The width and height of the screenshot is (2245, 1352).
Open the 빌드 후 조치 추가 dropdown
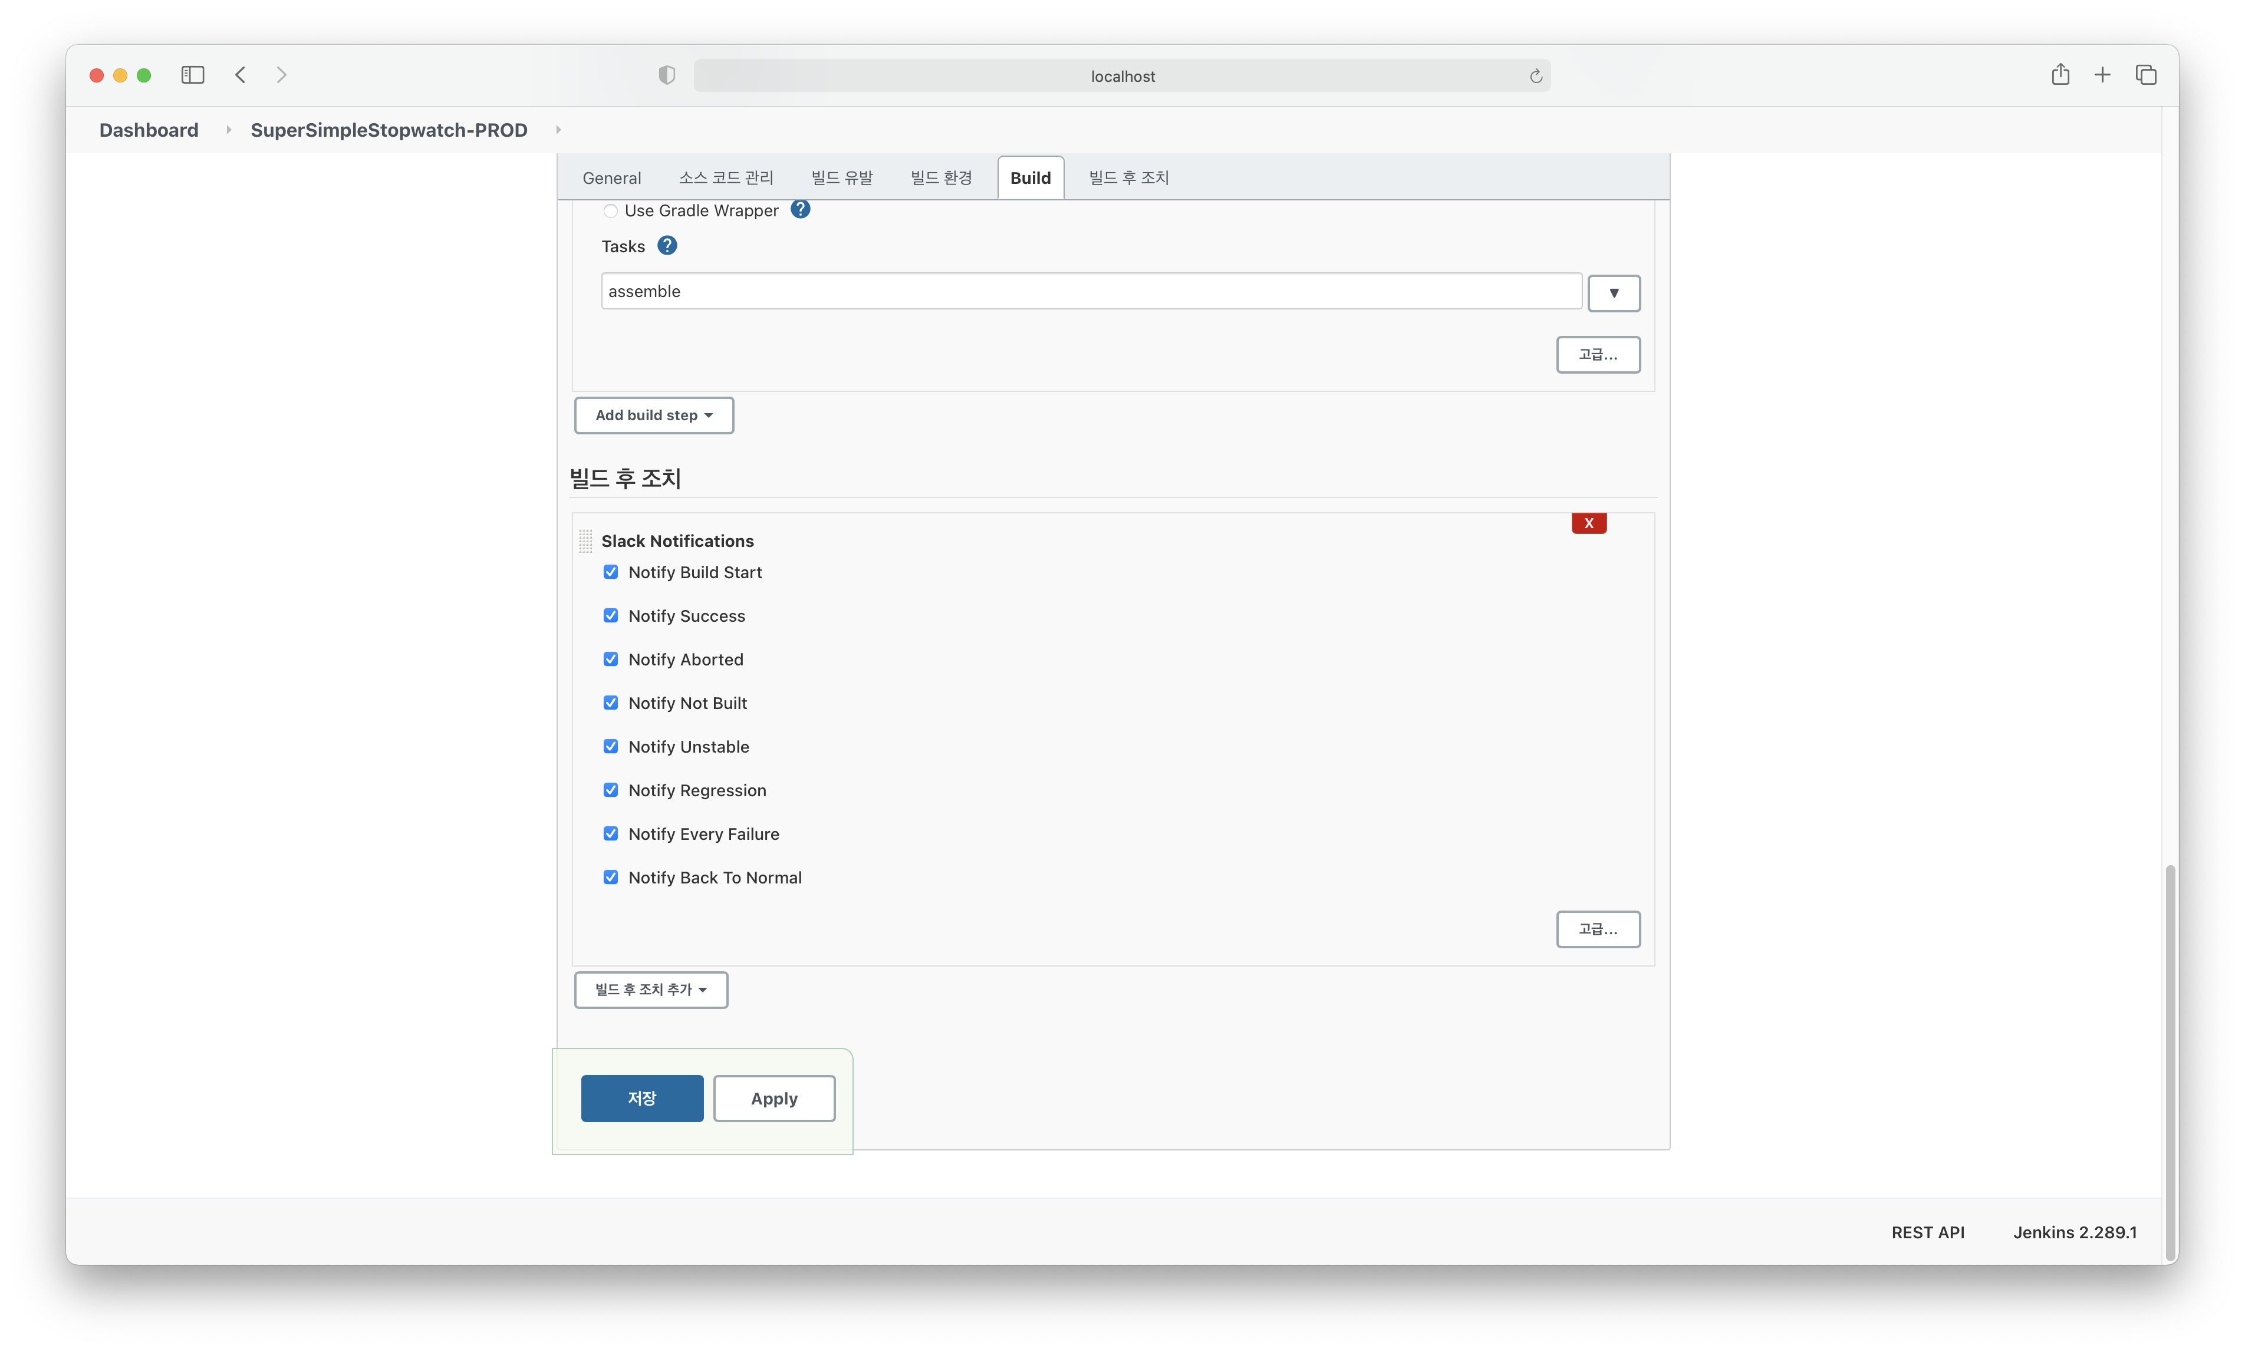[x=650, y=990]
